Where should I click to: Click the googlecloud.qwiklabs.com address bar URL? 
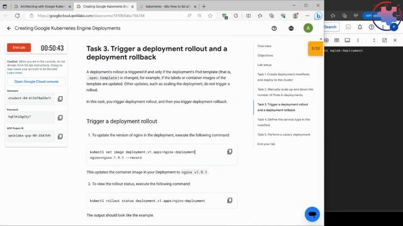[x=91, y=16]
